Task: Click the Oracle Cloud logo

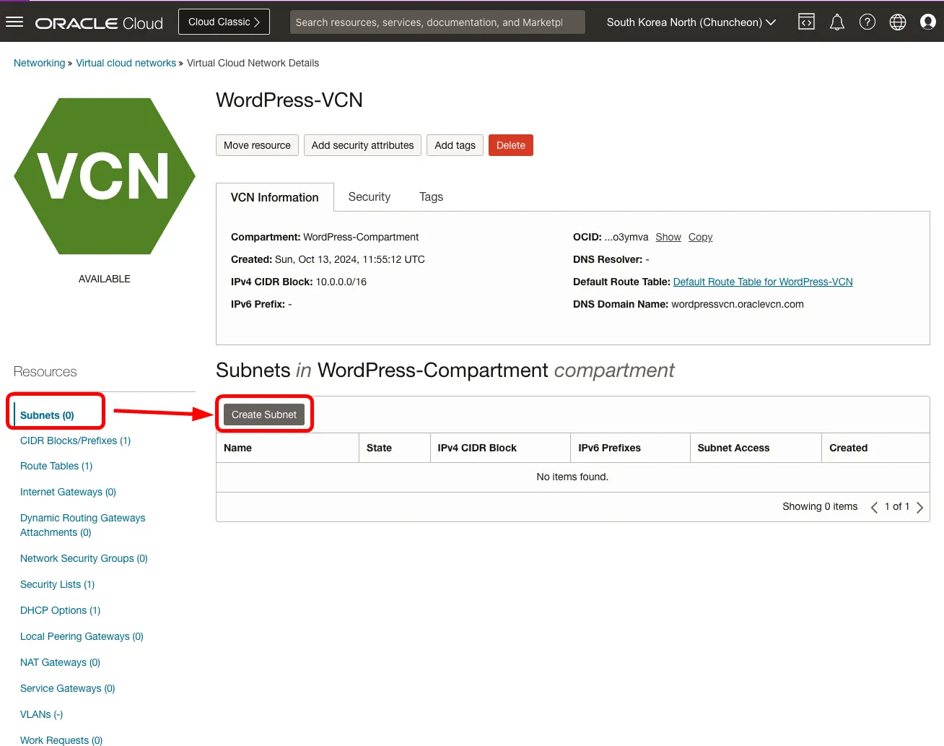Action: point(99,23)
